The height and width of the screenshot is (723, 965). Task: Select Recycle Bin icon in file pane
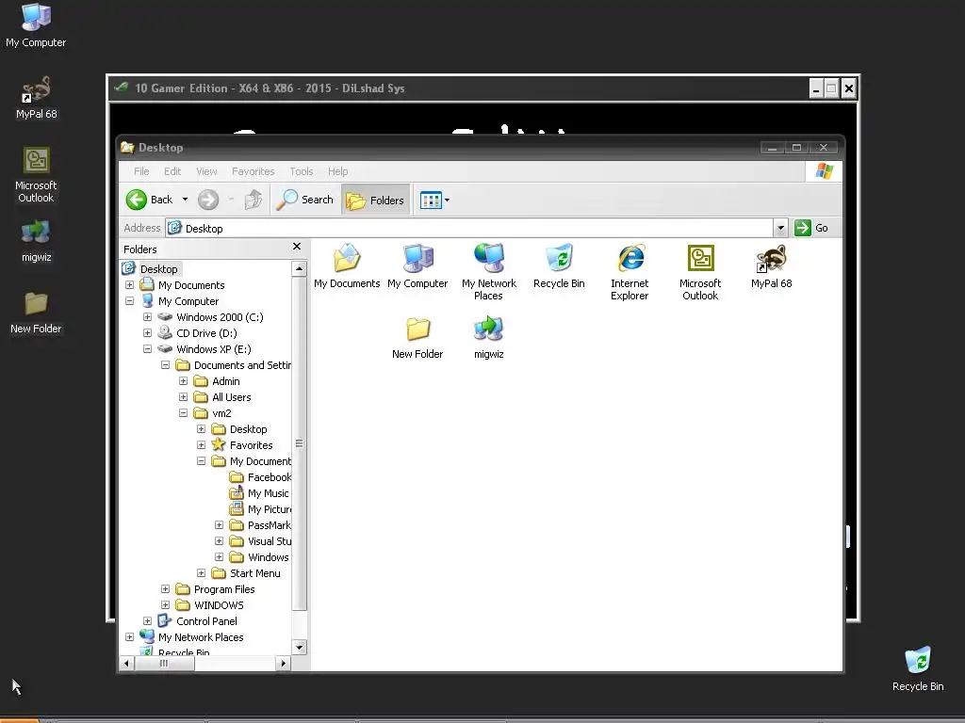[x=559, y=266]
